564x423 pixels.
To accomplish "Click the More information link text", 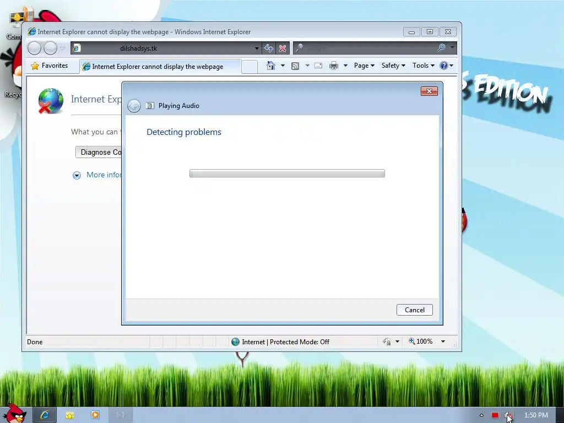I will [x=104, y=175].
